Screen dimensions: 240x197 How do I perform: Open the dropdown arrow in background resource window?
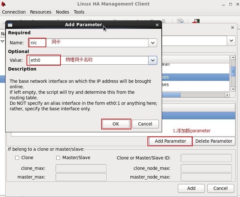point(231,40)
